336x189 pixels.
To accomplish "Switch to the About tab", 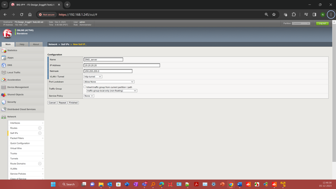I will pos(36,44).
